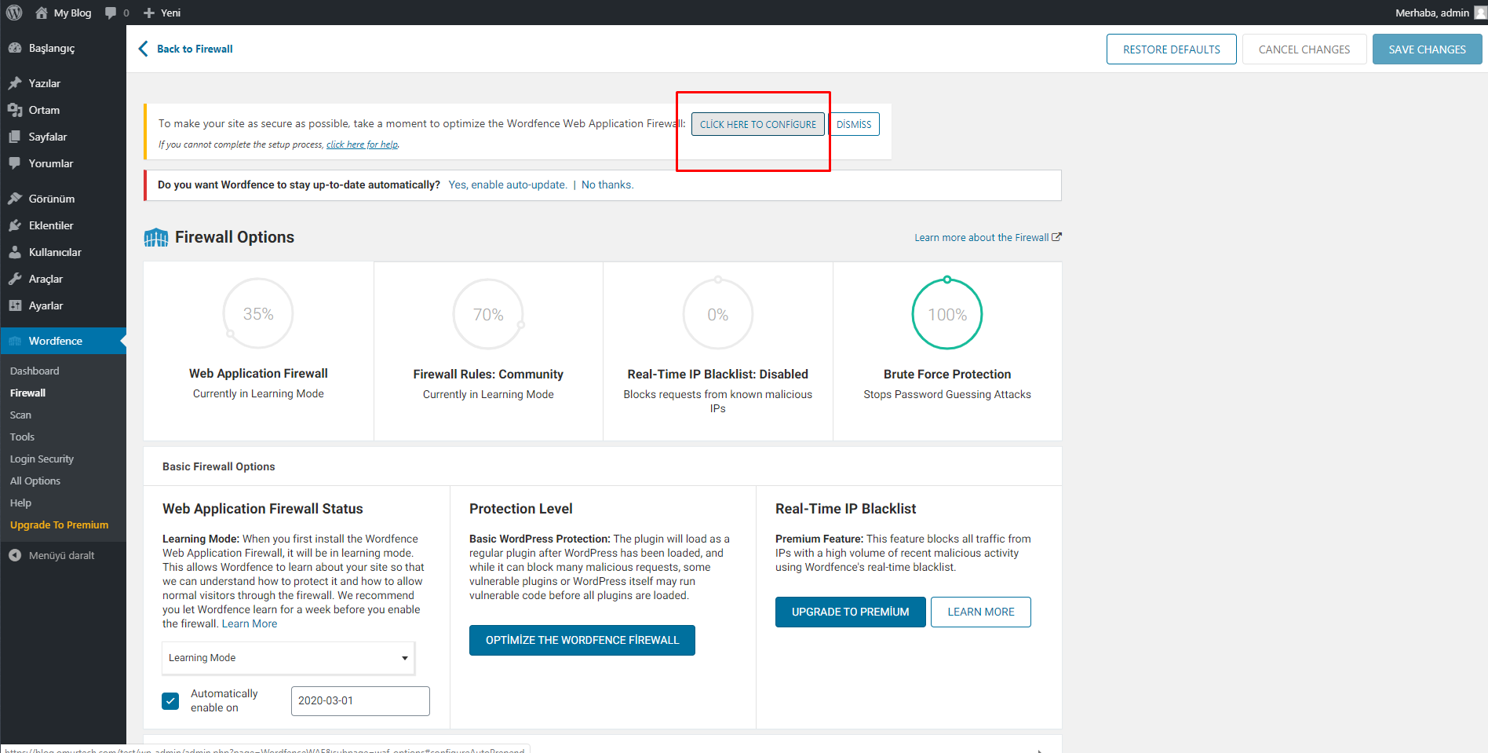1488x753 pixels.
Task: Click the Brute Force Protection 100% progress circle
Action: [x=947, y=314]
